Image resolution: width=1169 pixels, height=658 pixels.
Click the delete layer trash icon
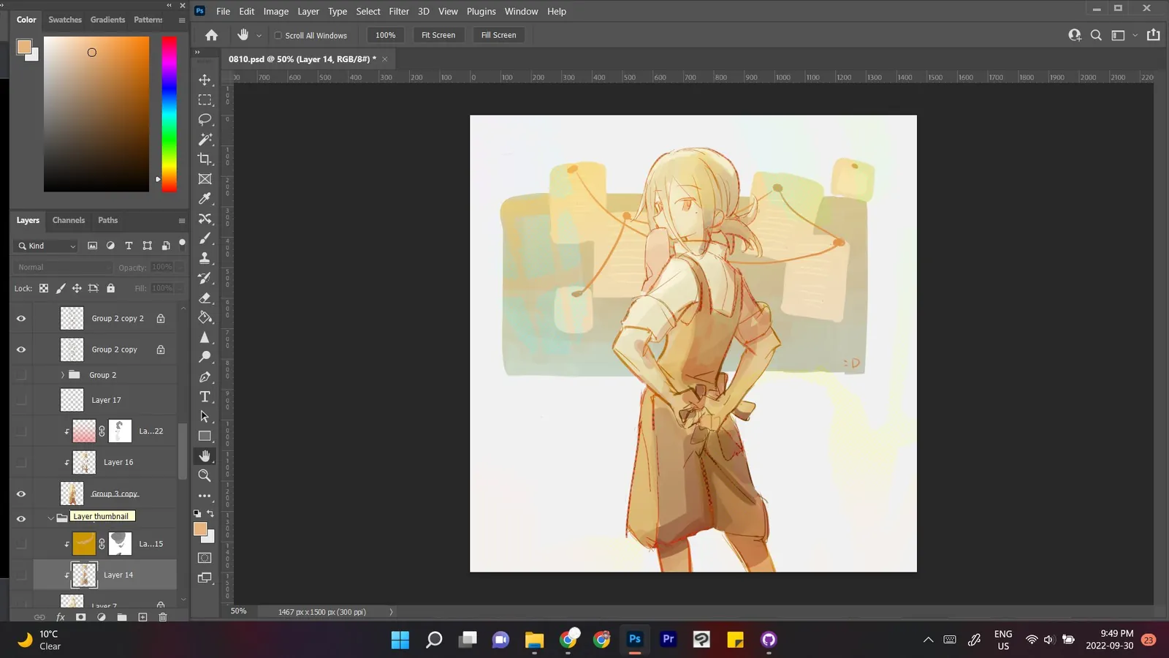[x=163, y=617]
